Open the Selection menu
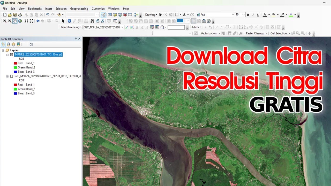This screenshot has height=186, width=331. [x=61, y=9]
